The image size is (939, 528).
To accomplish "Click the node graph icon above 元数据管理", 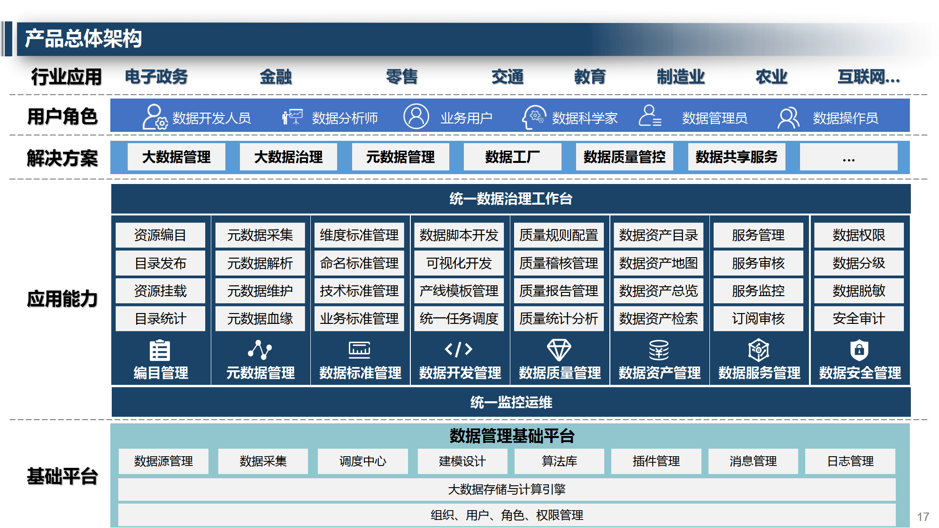I will pyautogui.click(x=260, y=350).
